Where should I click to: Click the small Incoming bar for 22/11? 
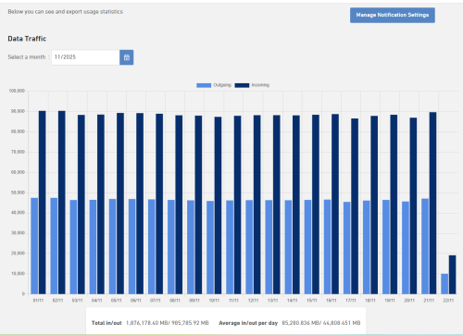coord(452,275)
